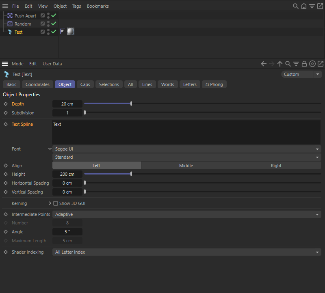Switch to the Caps tab
The image size is (325, 293).
click(85, 84)
